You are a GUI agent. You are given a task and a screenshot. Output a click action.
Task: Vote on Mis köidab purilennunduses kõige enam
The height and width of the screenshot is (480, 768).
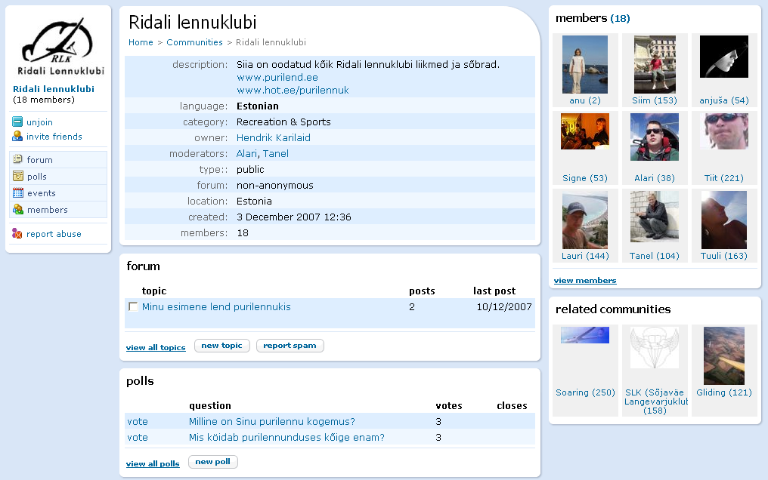pyautogui.click(x=138, y=437)
